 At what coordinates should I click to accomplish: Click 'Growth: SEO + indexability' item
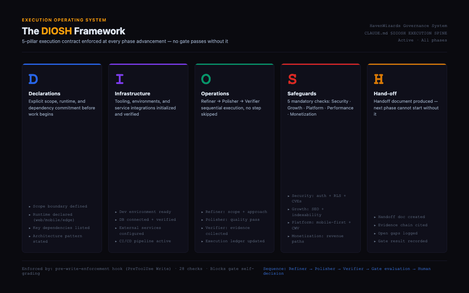coord(306,212)
